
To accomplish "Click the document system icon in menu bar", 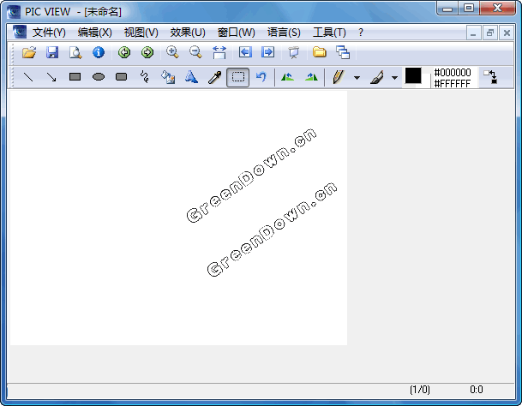I will (19, 32).
